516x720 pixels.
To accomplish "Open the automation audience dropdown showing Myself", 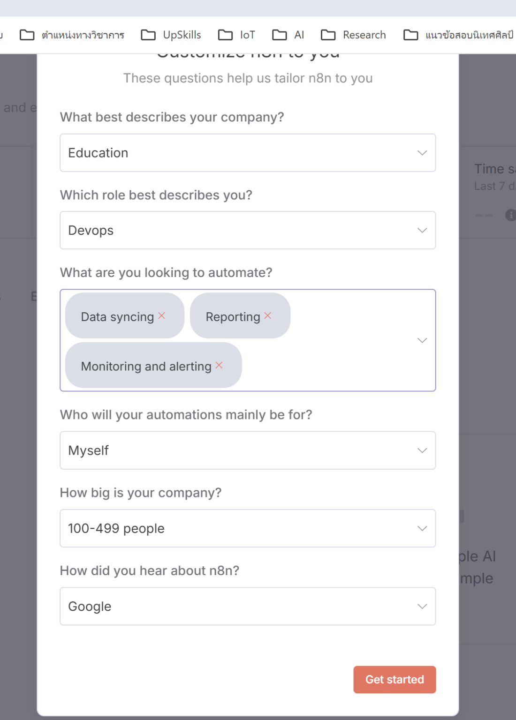I will pyautogui.click(x=248, y=450).
